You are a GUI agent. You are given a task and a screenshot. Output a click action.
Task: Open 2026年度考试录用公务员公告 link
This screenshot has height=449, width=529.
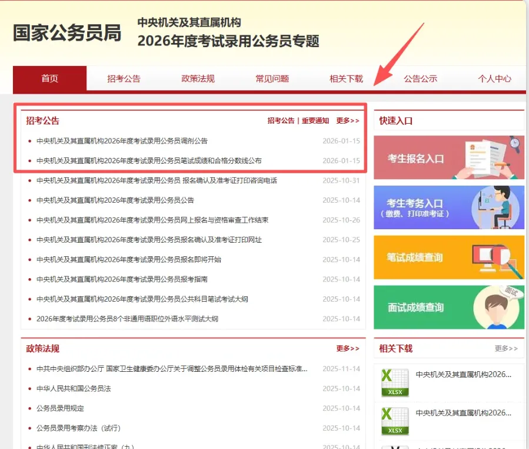click(115, 200)
